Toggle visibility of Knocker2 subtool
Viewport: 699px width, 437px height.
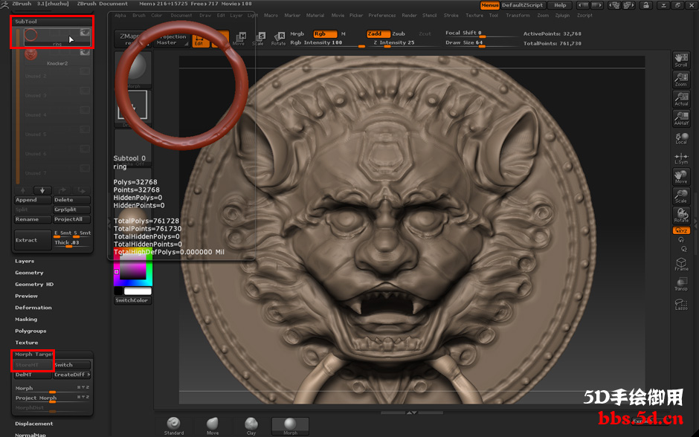click(85, 53)
